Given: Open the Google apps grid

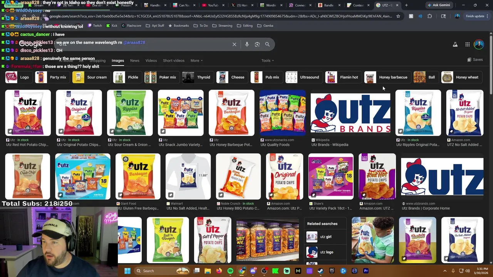Looking at the screenshot, I should point(467,44).
